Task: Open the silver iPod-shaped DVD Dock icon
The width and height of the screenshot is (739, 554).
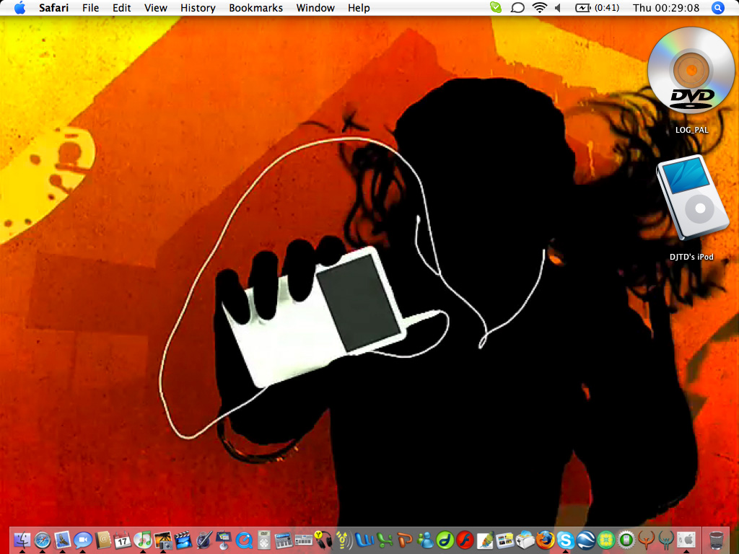Action: 264,540
